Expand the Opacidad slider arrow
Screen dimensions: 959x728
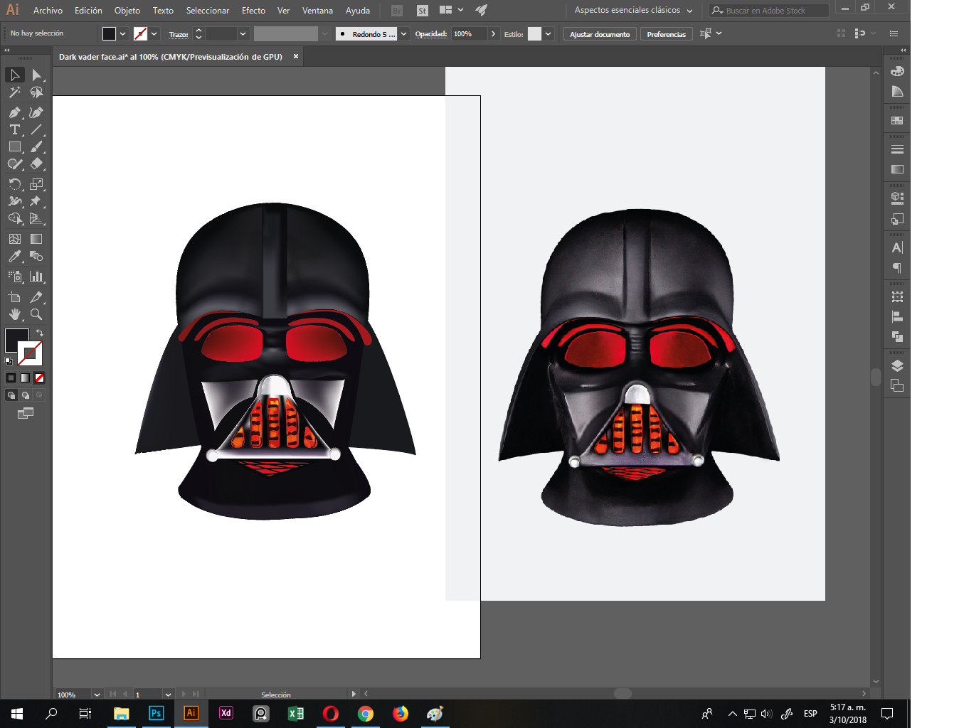[x=493, y=33]
